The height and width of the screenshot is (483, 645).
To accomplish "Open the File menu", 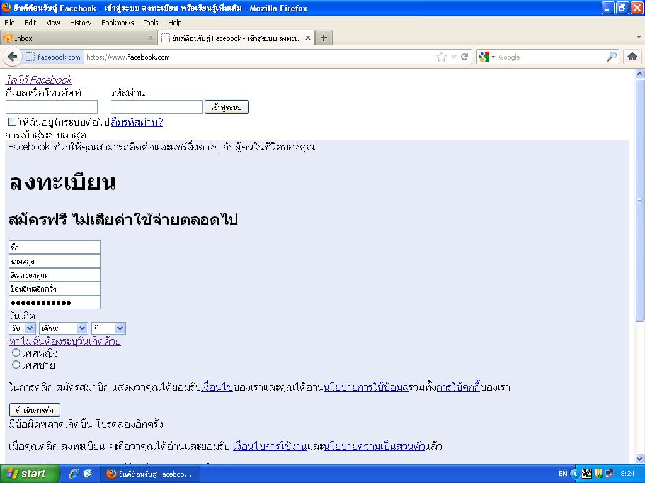I will pyautogui.click(x=9, y=23).
